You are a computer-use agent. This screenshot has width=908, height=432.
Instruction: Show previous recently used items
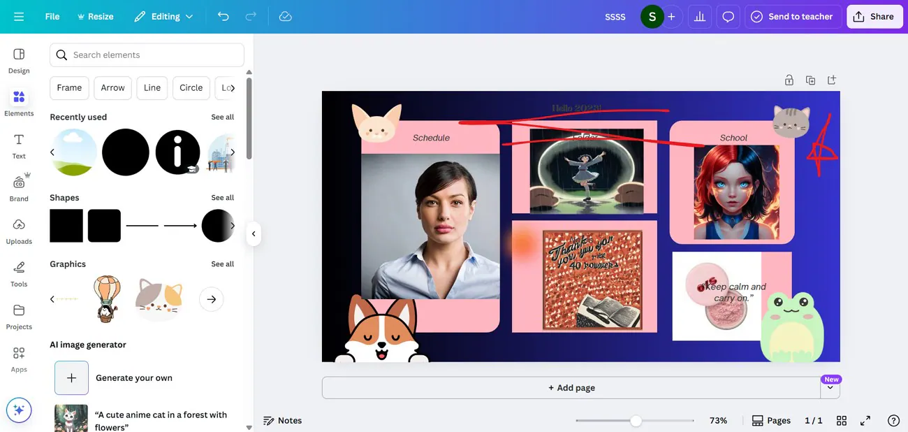[52, 152]
